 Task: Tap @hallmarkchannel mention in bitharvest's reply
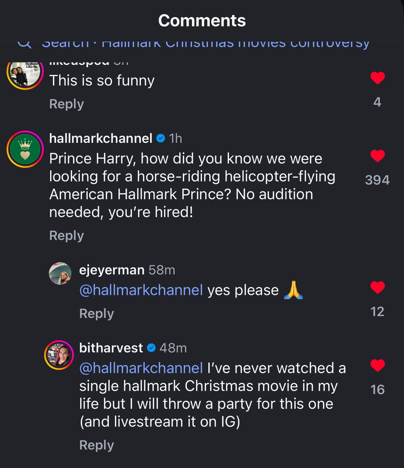coord(141,368)
